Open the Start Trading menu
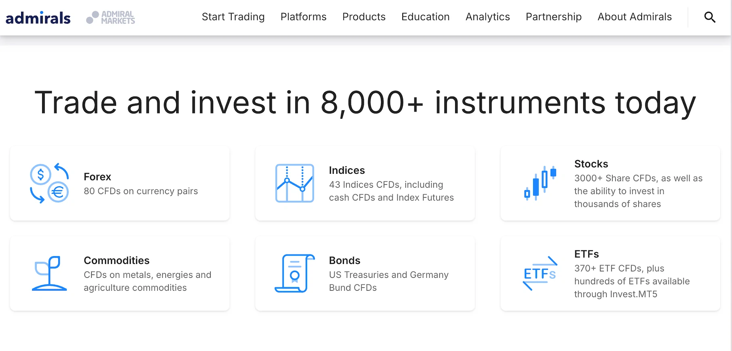The height and width of the screenshot is (351, 732). point(233,17)
